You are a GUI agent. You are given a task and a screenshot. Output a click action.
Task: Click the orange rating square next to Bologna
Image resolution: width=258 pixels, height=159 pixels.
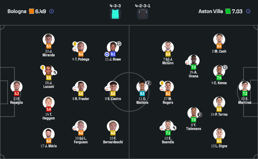point(31,11)
